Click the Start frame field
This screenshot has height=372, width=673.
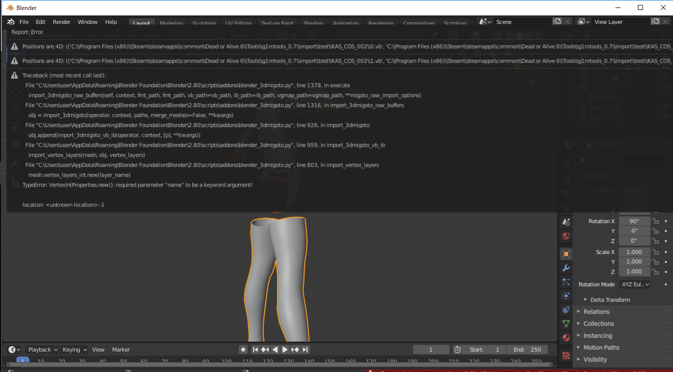click(485, 350)
